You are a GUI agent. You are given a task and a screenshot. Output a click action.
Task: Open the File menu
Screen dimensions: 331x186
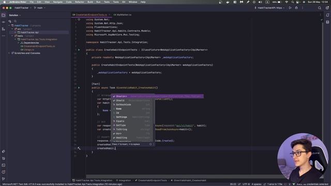point(32,2)
